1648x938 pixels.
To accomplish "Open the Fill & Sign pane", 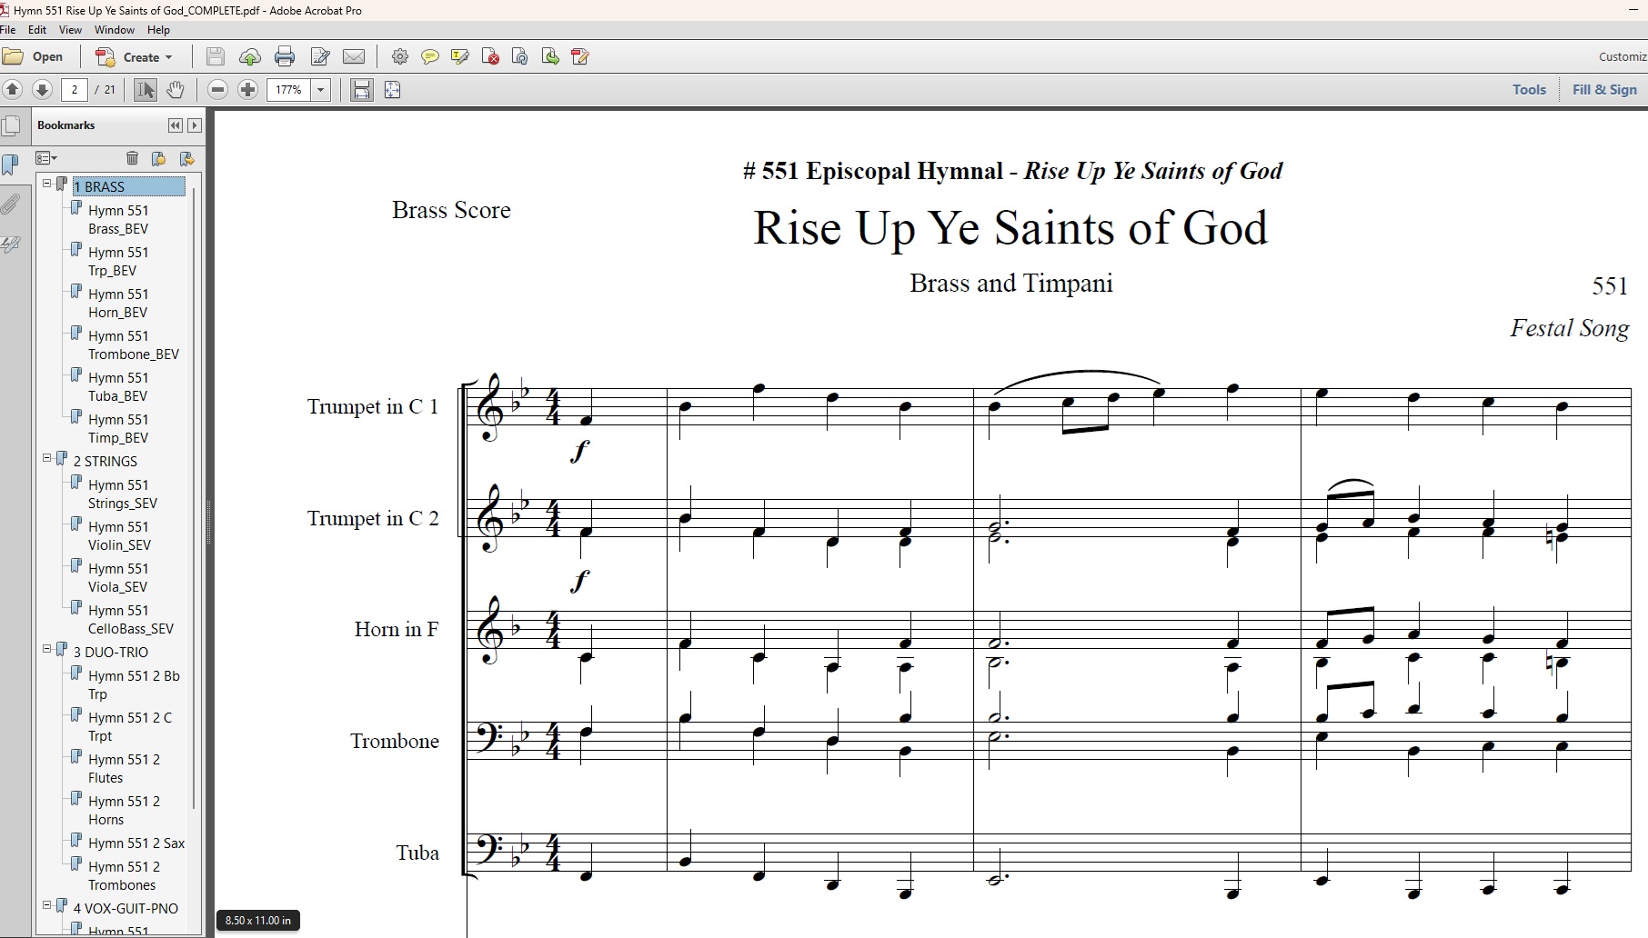I will 1604,90.
